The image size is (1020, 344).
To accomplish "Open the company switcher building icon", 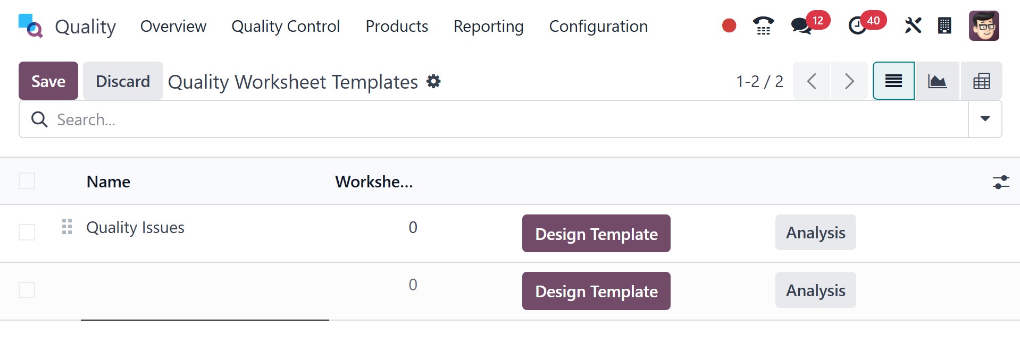I will pyautogui.click(x=944, y=25).
